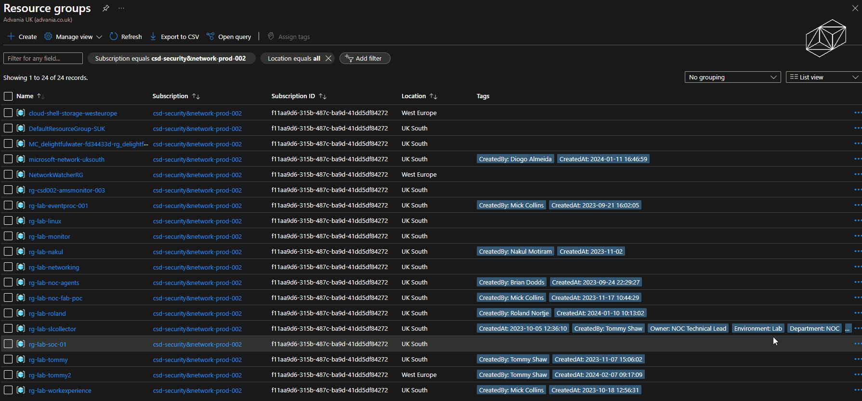Open the Manage view dropdown
862x401 pixels.
73,37
